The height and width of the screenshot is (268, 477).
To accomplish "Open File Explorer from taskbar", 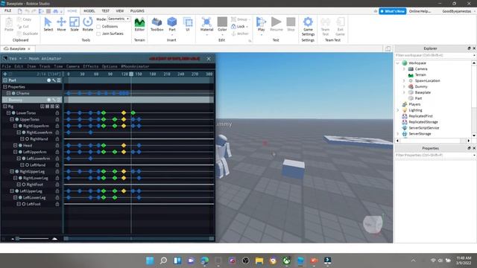I will [259, 261].
